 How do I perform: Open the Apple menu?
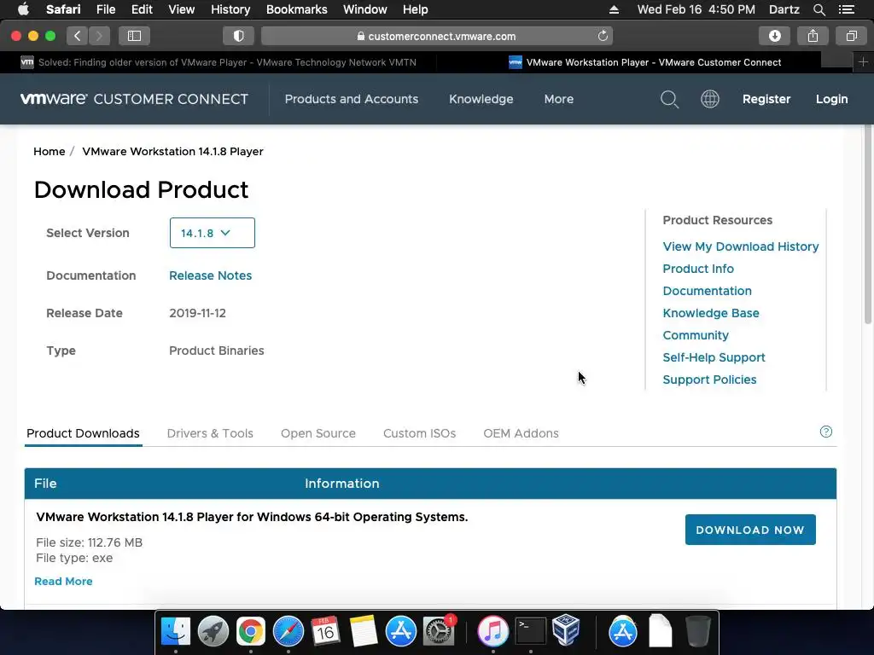[23, 9]
